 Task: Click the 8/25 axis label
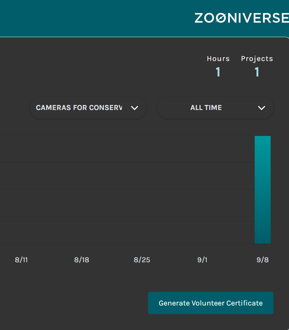(x=142, y=260)
